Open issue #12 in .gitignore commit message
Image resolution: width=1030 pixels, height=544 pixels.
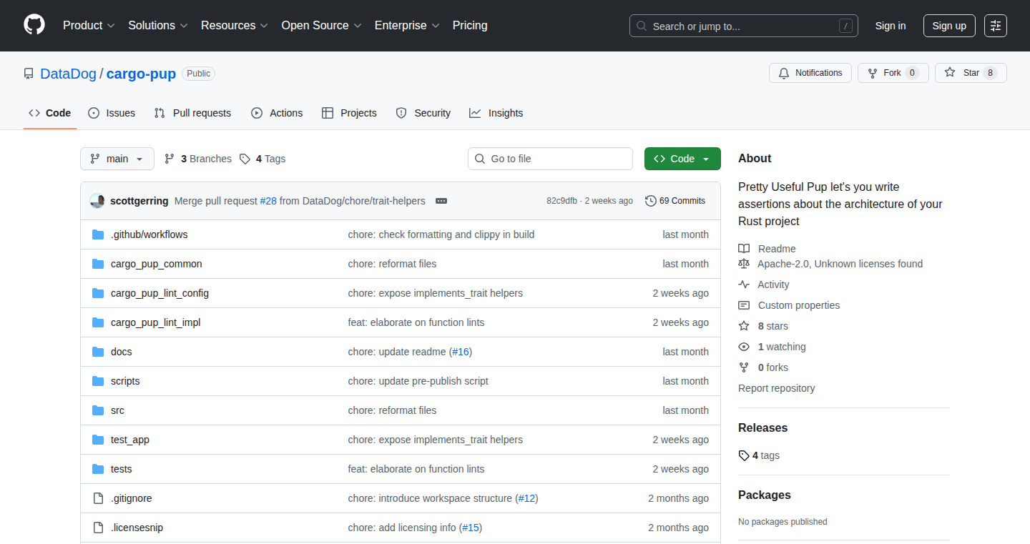(526, 498)
